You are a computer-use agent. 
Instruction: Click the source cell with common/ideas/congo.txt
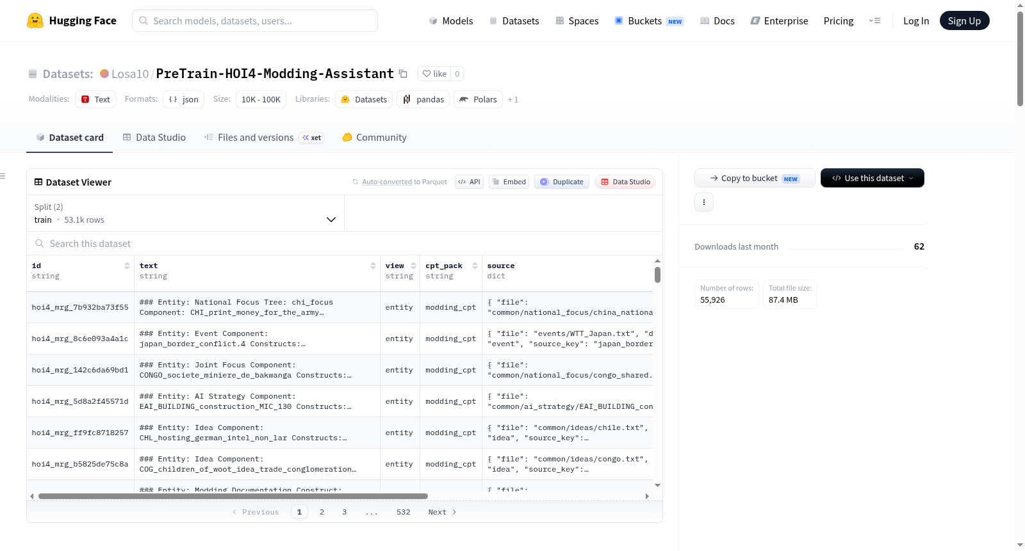pos(568,465)
